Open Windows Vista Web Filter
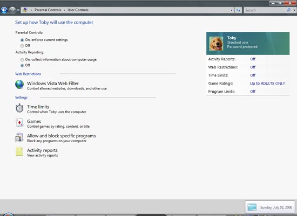 coord(53,83)
